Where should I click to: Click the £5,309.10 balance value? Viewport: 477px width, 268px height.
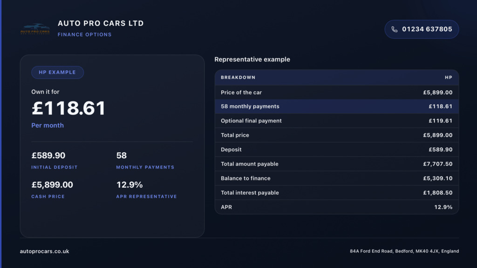[438, 178]
